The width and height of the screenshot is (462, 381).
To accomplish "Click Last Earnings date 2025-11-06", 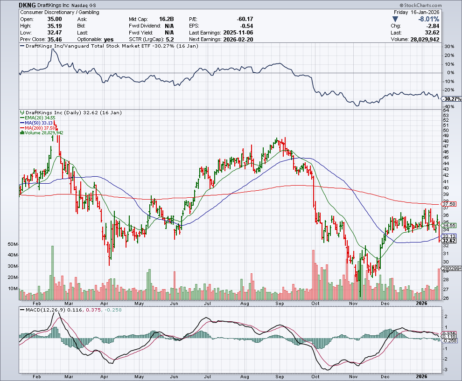I will click(x=238, y=33).
